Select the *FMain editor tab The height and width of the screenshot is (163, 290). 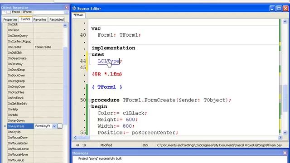[x=78, y=15]
